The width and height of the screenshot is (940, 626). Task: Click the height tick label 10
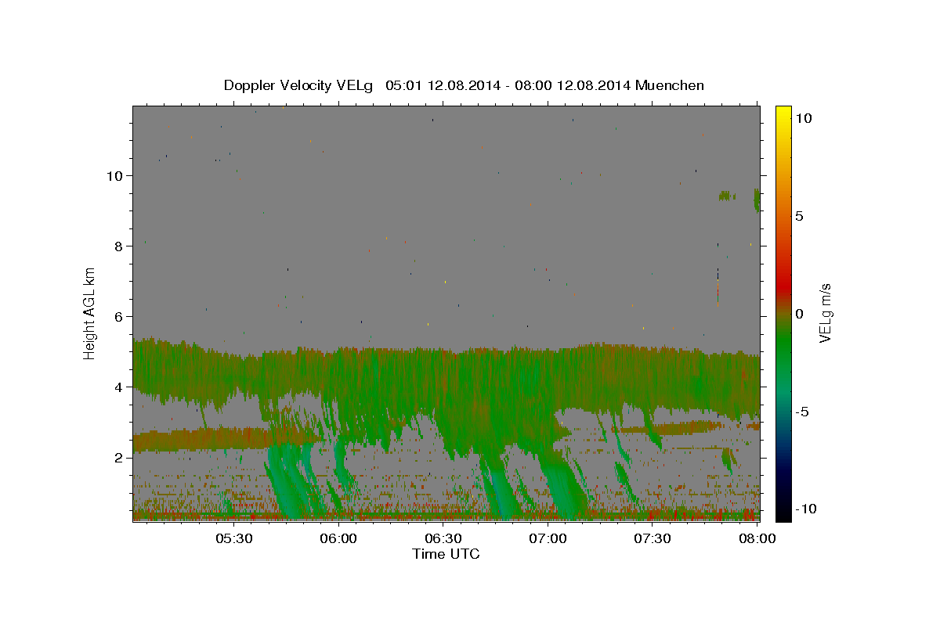tap(114, 175)
